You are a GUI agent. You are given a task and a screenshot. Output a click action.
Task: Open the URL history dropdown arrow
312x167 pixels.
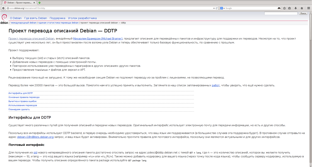point(214,8)
